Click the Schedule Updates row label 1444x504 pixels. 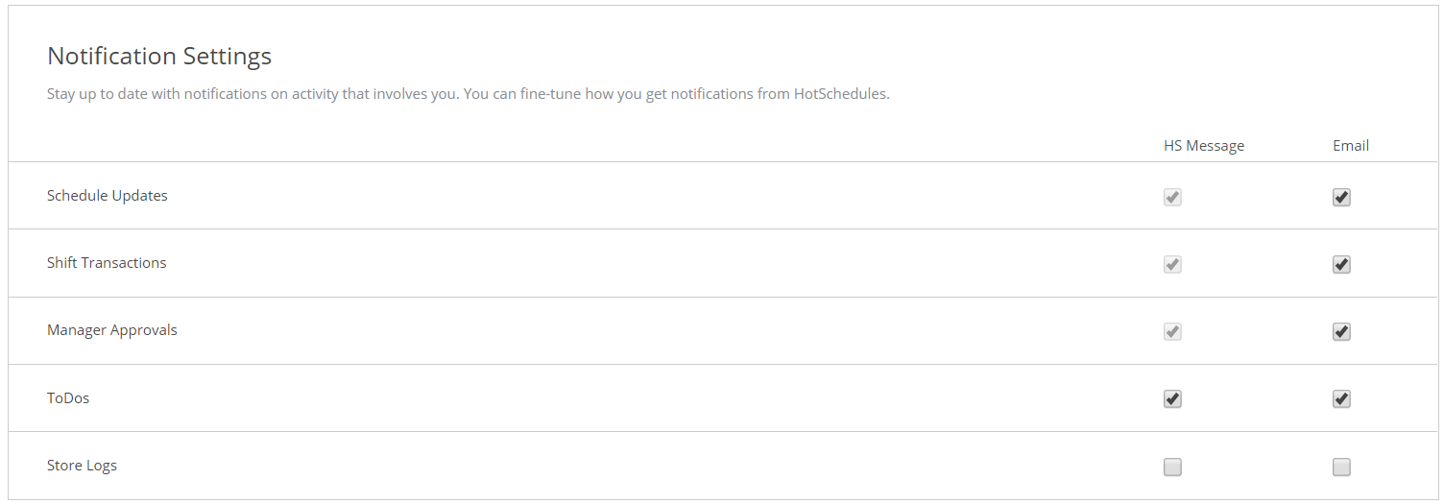pos(108,195)
